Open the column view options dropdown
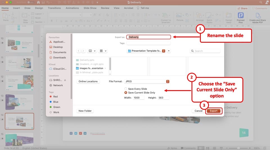270x150 pixels. (x=92, y=51)
